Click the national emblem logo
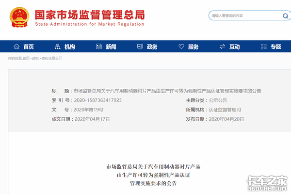291x194 pixels. [19, 17]
